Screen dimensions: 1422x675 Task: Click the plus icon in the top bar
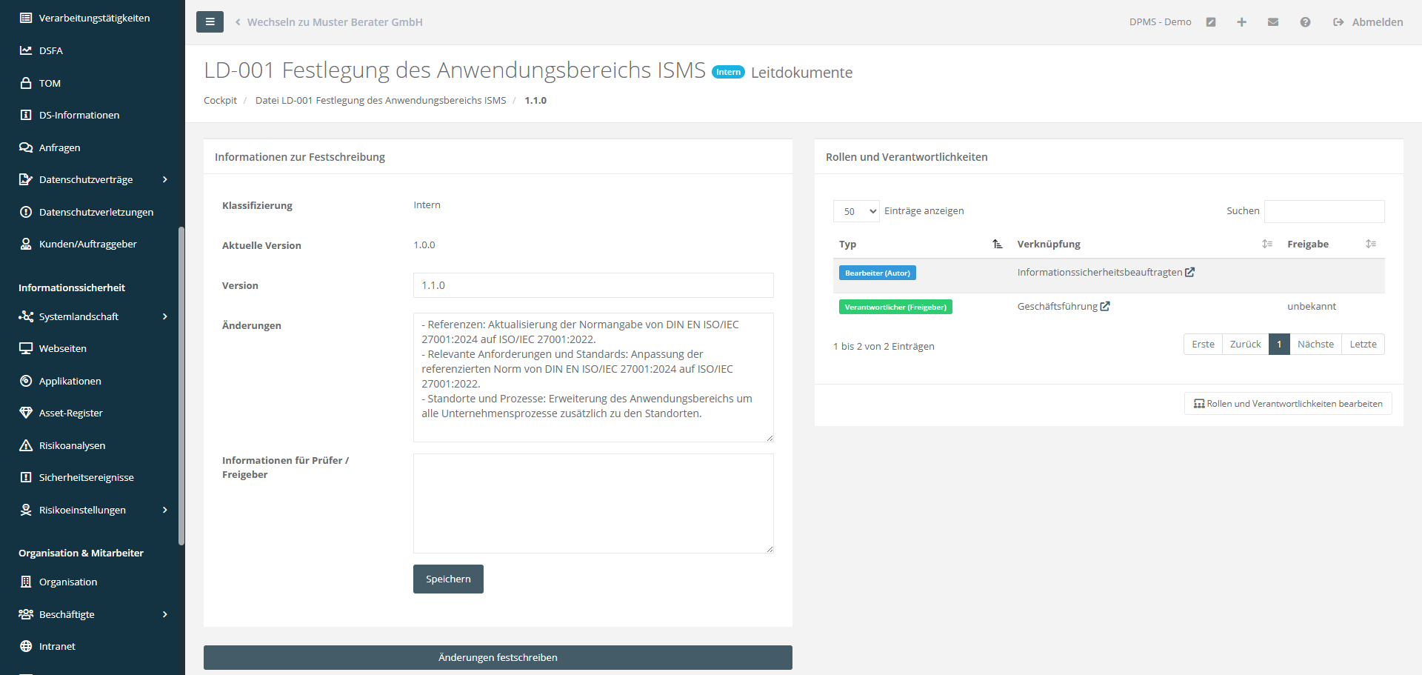pos(1242,22)
